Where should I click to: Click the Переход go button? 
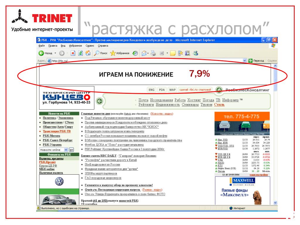pyautogui.click(x=256, y=61)
